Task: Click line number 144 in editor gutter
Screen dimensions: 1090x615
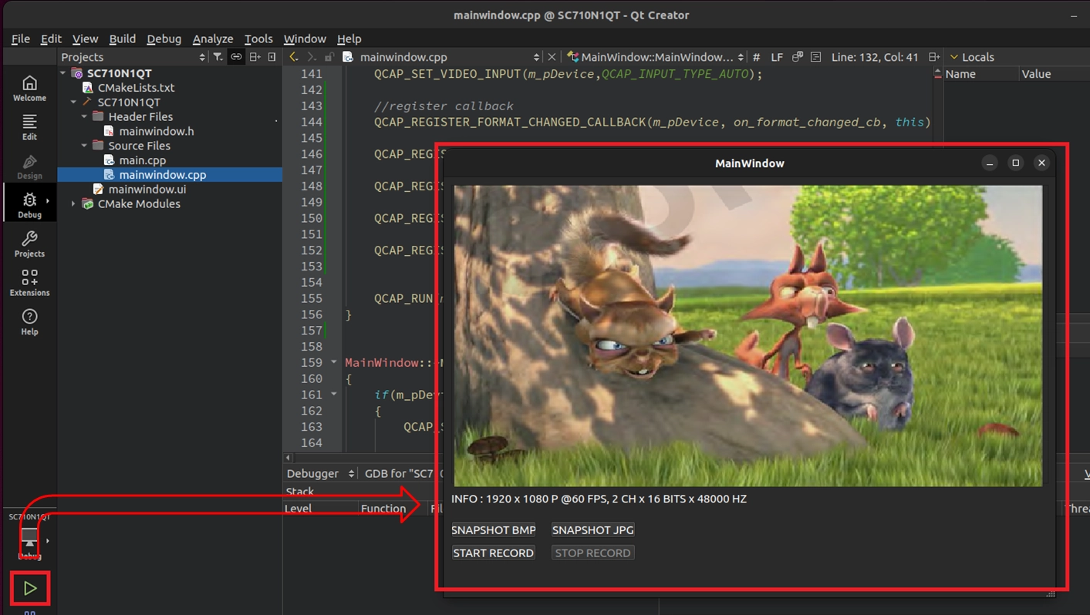Action: (x=312, y=122)
